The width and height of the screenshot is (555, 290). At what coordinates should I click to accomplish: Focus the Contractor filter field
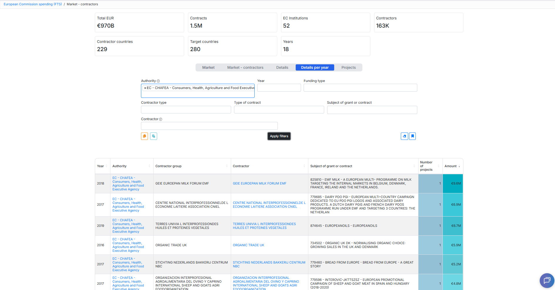coord(209,126)
